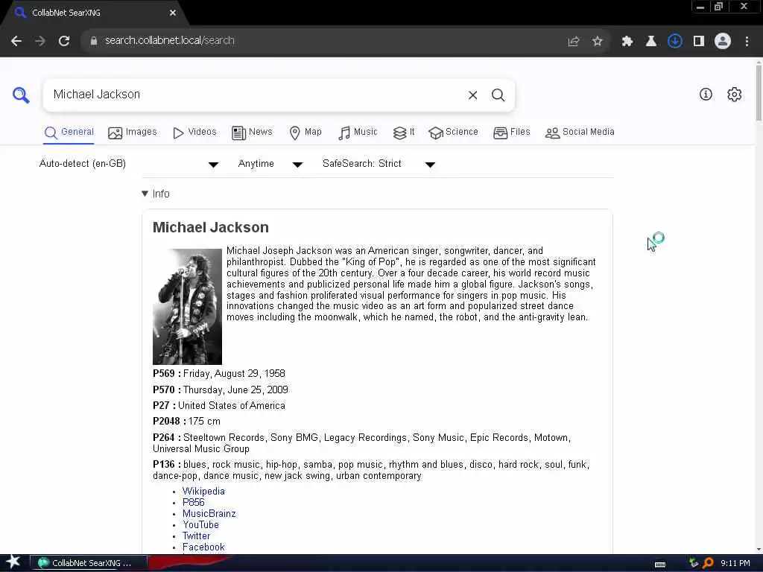Open the SafeSearch: Strict dropdown
763x572 pixels.
(379, 164)
